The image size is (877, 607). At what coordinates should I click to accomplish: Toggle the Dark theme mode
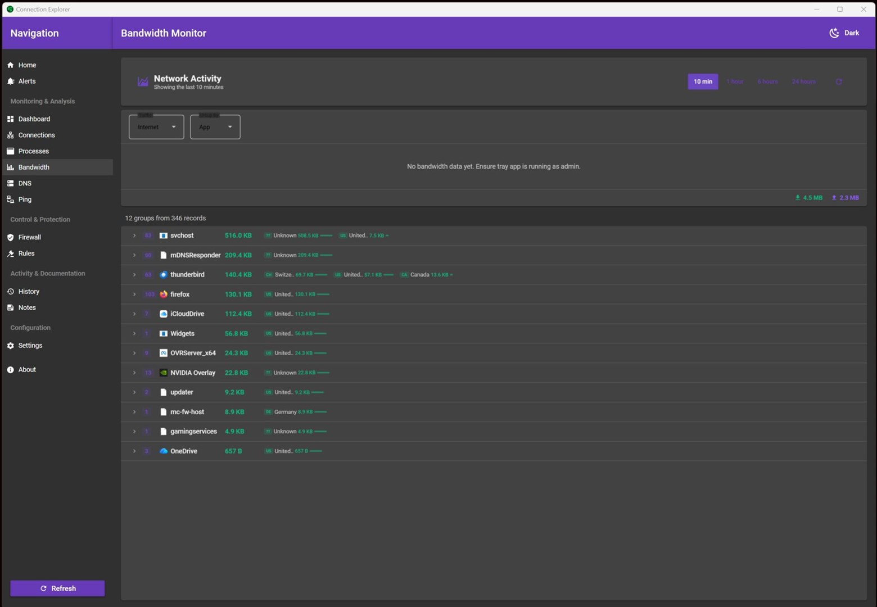coord(844,33)
